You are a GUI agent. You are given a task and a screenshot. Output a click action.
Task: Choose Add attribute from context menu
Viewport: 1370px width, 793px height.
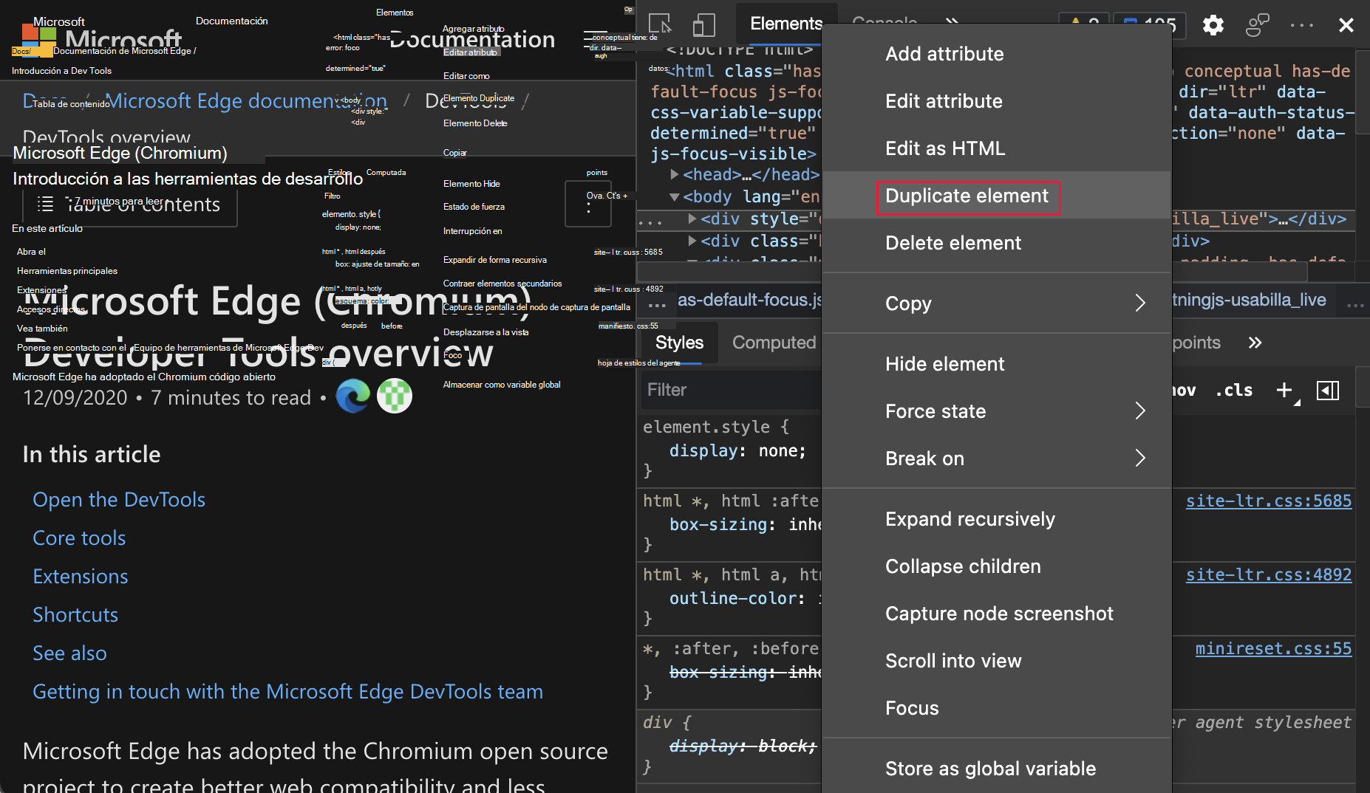tap(996, 54)
